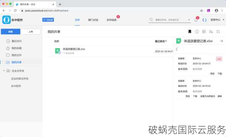The width and height of the screenshot is (226, 137).
Task: Click the detail panel file title
Action: pyautogui.click(x=198, y=41)
